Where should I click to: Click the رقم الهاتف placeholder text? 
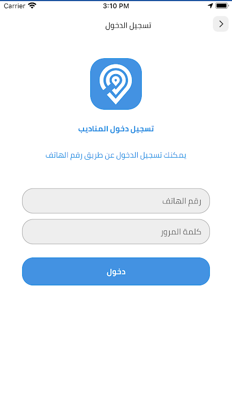(181, 201)
